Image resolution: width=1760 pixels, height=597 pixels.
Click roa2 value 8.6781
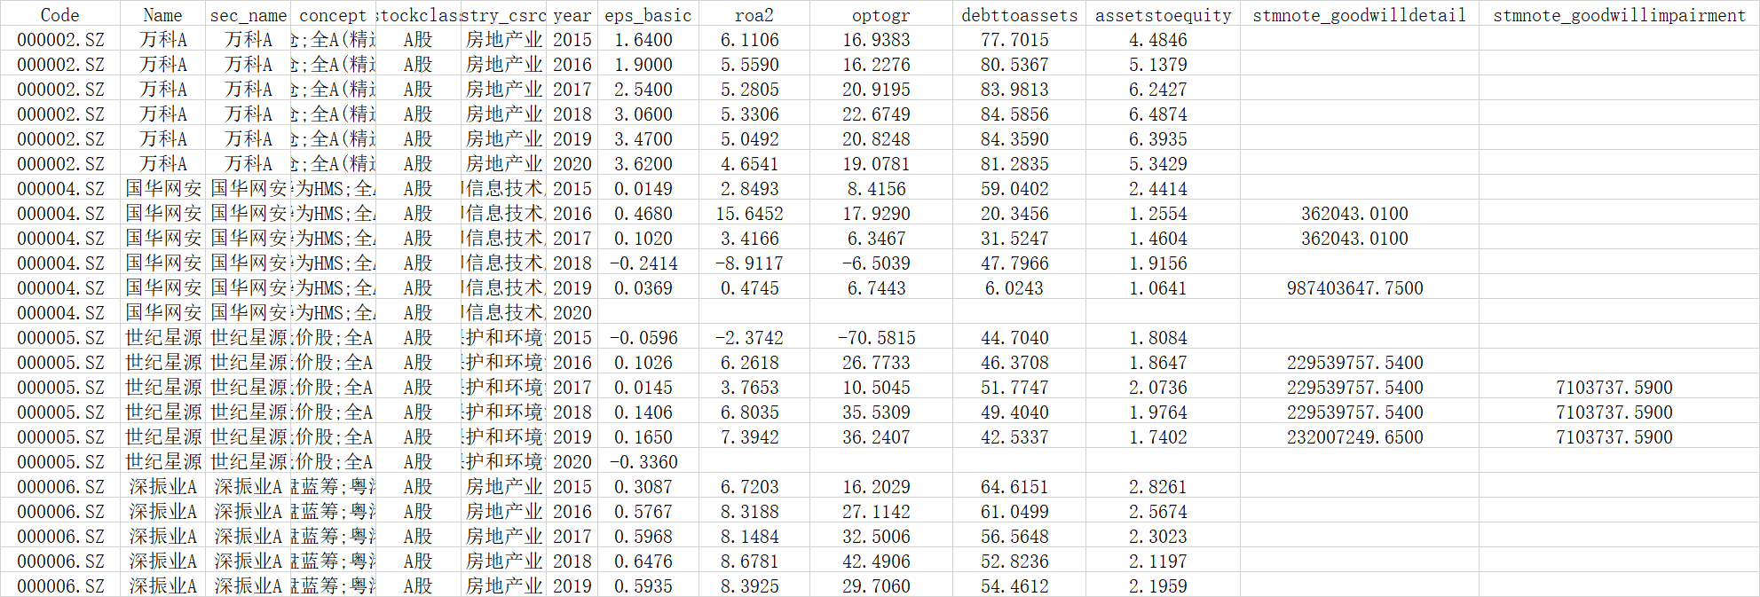pos(750,562)
